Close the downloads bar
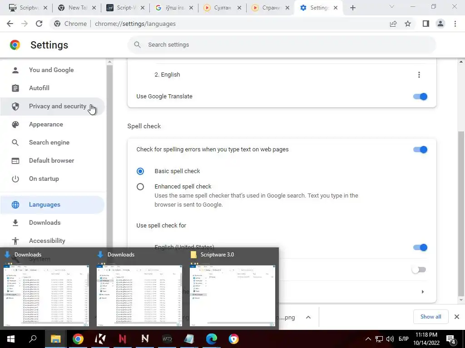465x348 pixels. (457, 317)
